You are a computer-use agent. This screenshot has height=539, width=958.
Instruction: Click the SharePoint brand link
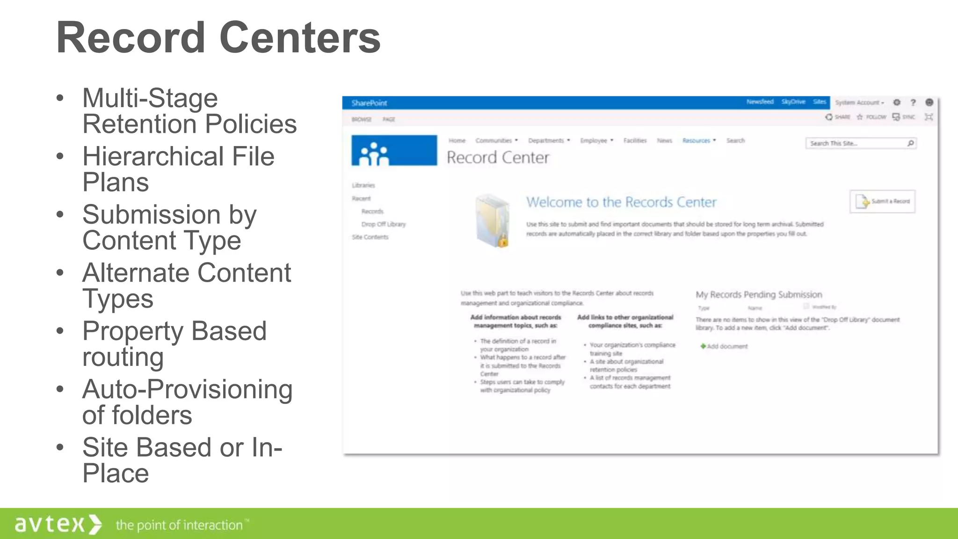(369, 103)
